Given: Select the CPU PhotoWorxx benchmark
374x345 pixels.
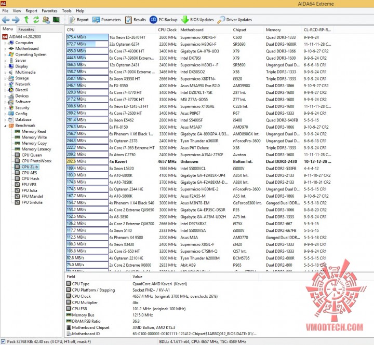Looking at the screenshot, I should coord(33,161).
